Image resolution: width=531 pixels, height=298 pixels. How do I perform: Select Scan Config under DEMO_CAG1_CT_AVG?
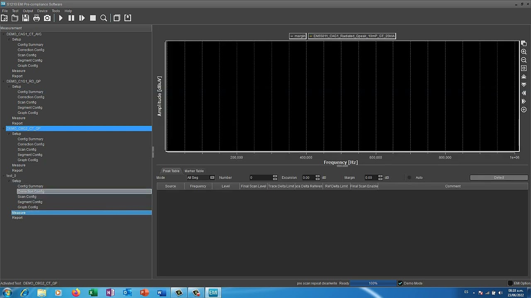click(27, 55)
